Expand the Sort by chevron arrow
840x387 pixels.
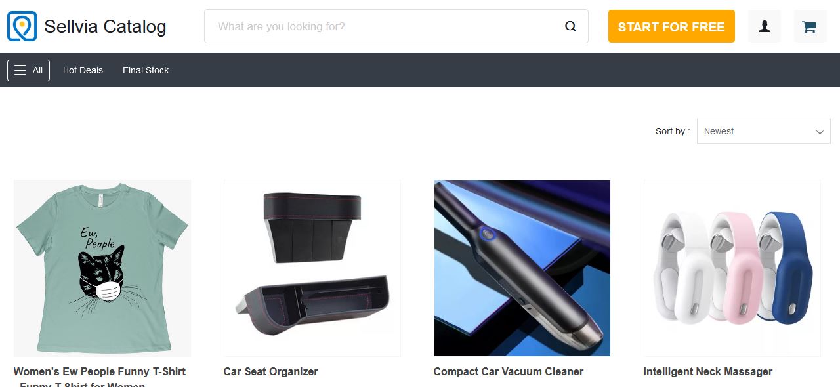(820, 132)
